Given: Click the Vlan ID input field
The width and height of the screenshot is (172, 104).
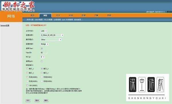Looking at the screenshot, I should [44, 53].
